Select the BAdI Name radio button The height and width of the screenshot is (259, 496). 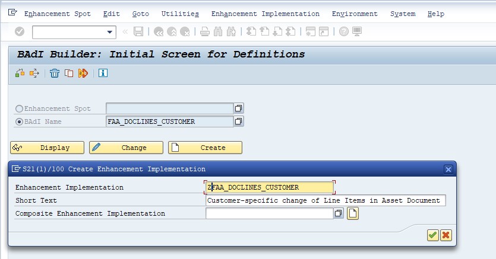coord(19,121)
